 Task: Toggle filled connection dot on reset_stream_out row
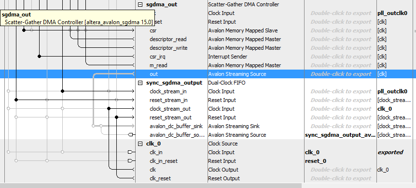(x=116, y=117)
